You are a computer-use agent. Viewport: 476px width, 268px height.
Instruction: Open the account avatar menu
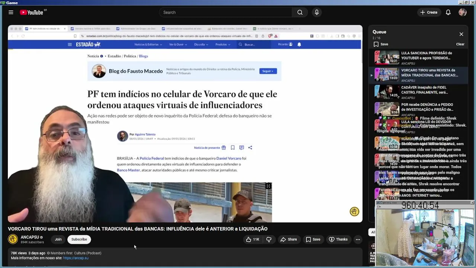coord(463,12)
